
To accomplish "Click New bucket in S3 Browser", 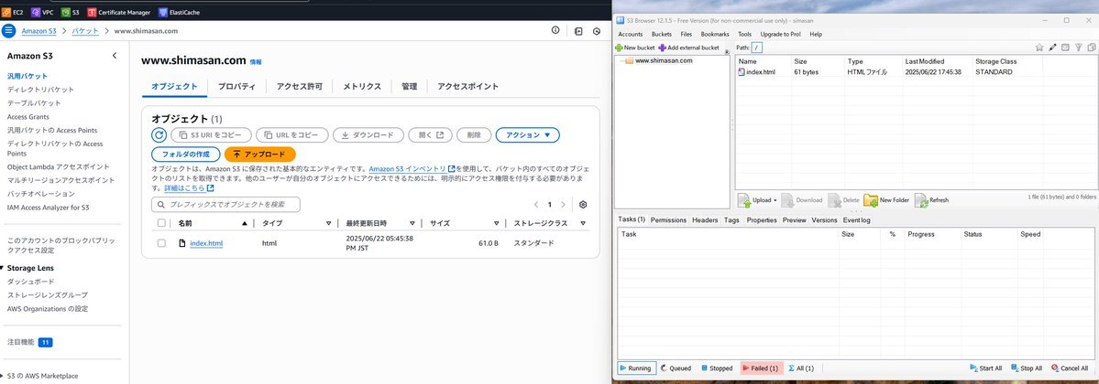I will point(635,48).
